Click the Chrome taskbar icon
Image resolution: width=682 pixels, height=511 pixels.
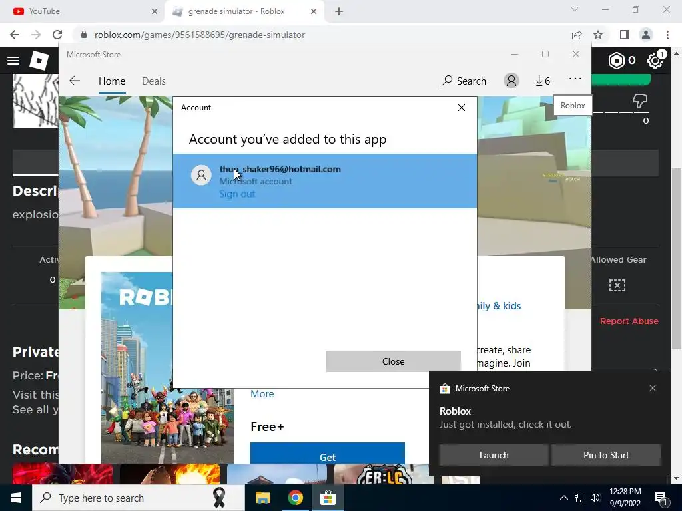(x=295, y=498)
